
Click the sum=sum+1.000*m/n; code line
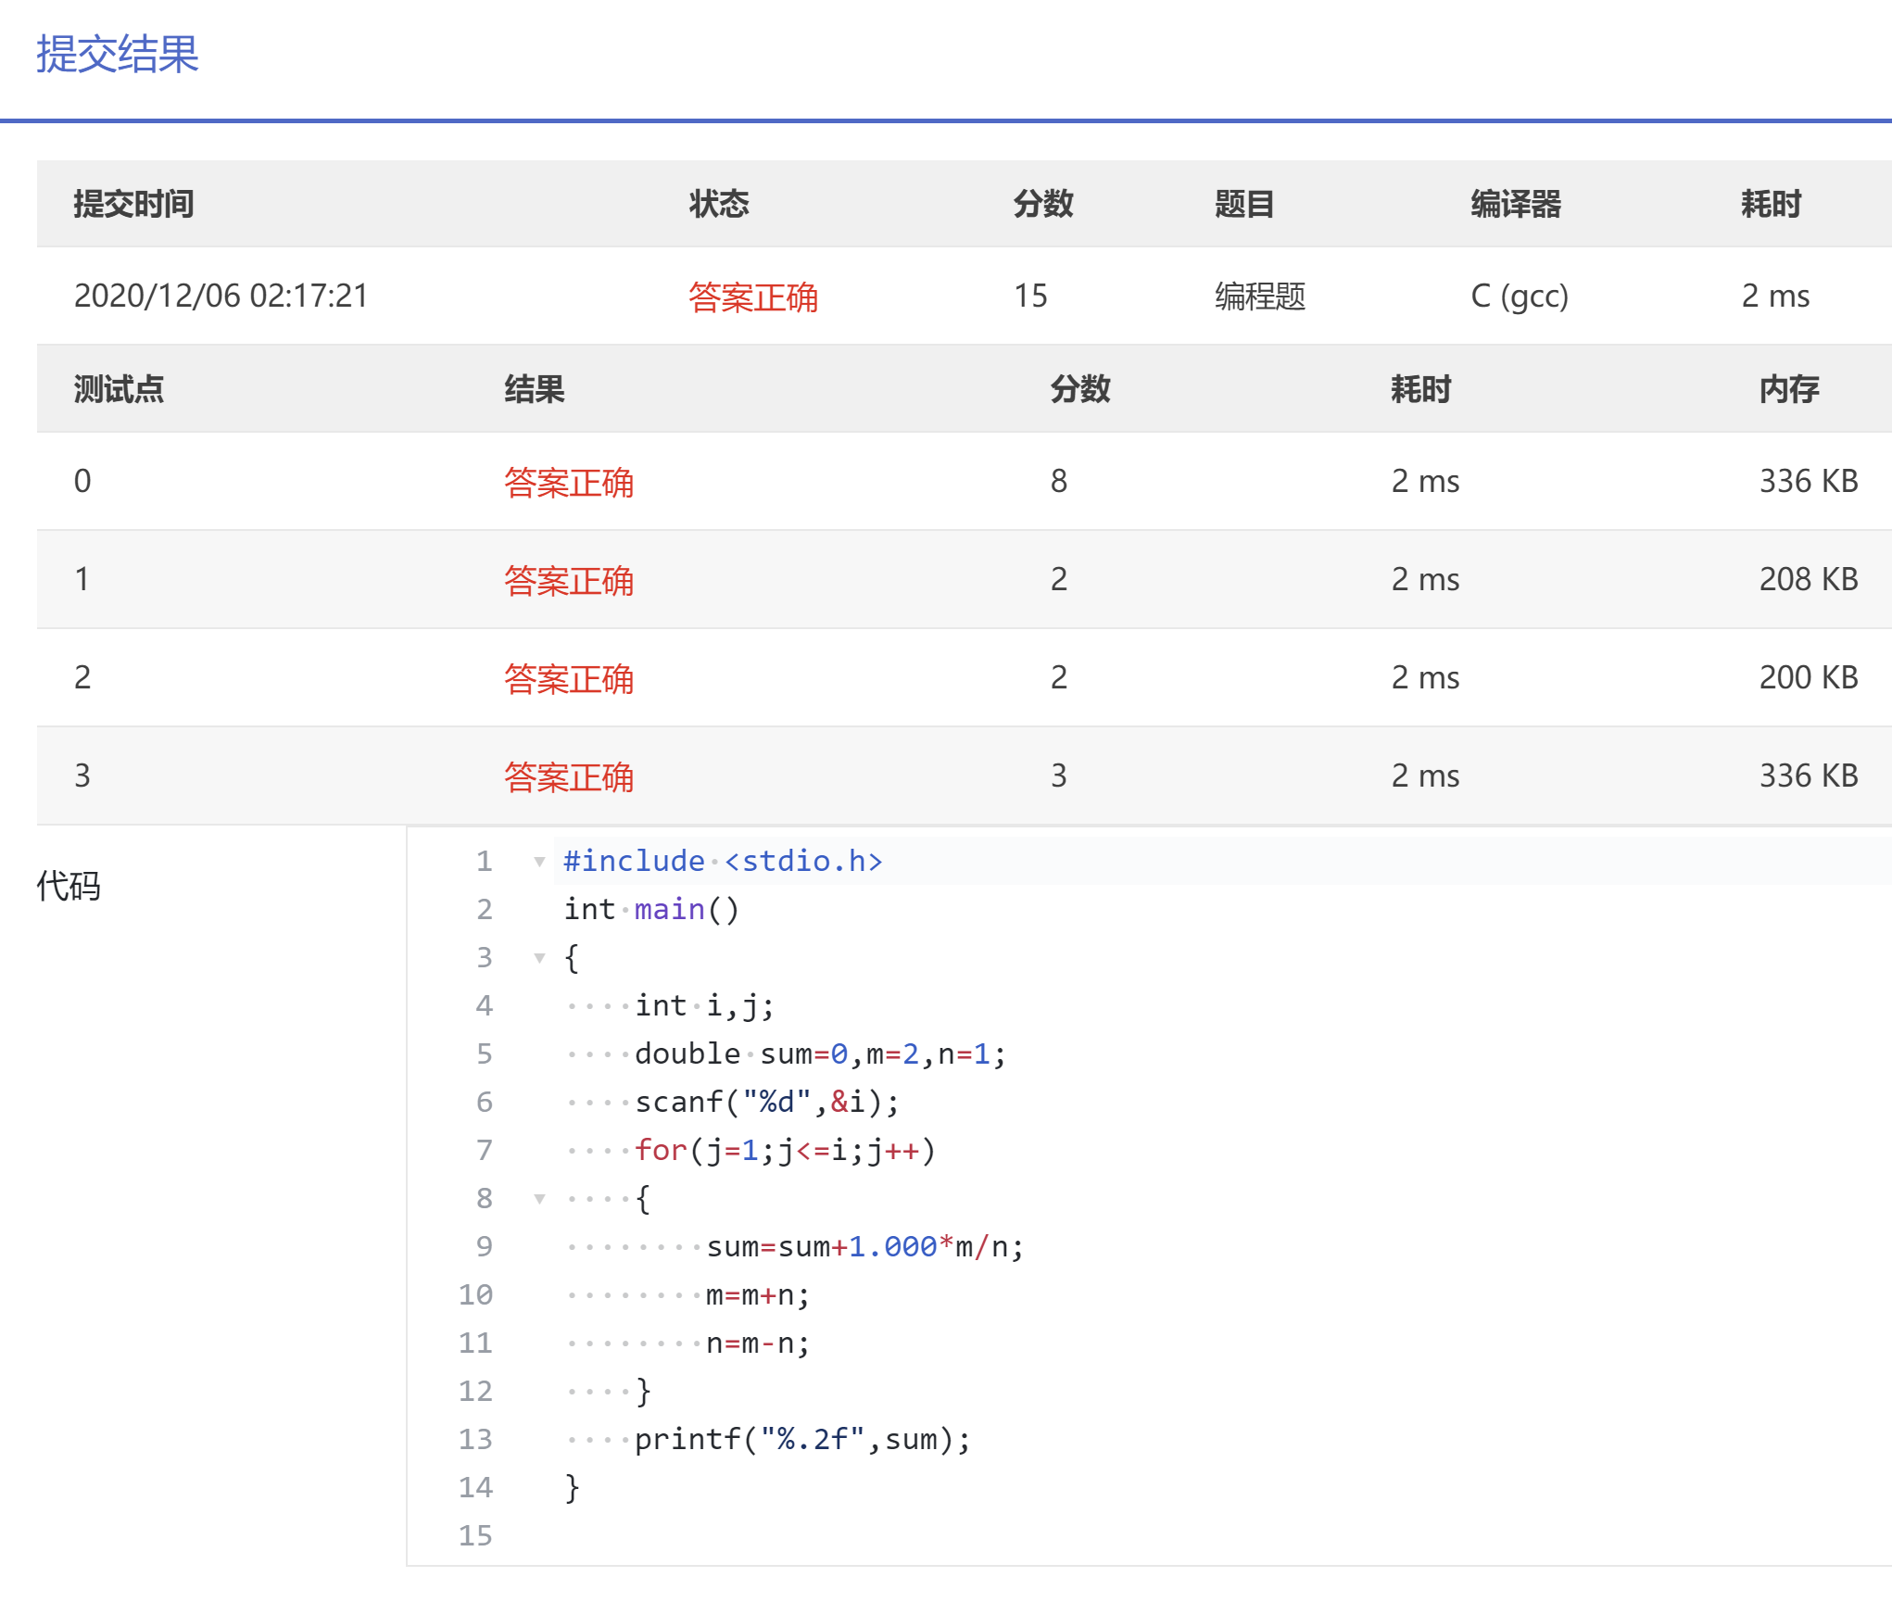pos(865,1247)
